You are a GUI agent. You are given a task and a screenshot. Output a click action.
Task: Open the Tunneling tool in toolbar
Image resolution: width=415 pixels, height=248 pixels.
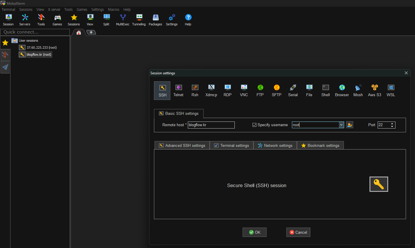coord(139,20)
